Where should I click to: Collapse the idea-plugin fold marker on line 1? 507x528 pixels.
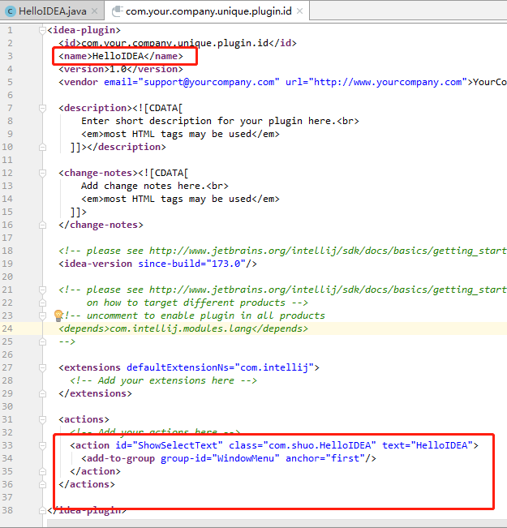[42, 31]
